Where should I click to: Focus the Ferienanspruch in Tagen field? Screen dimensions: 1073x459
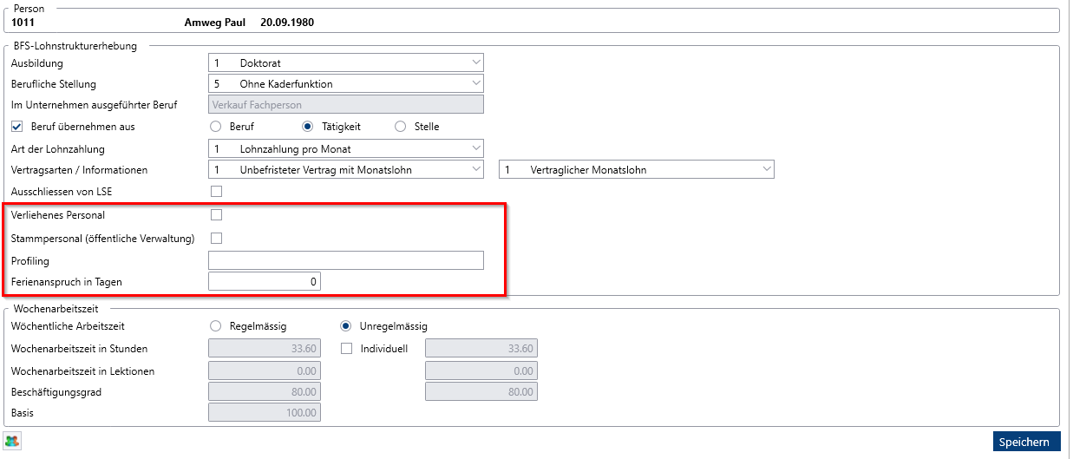tap(265, 281)
